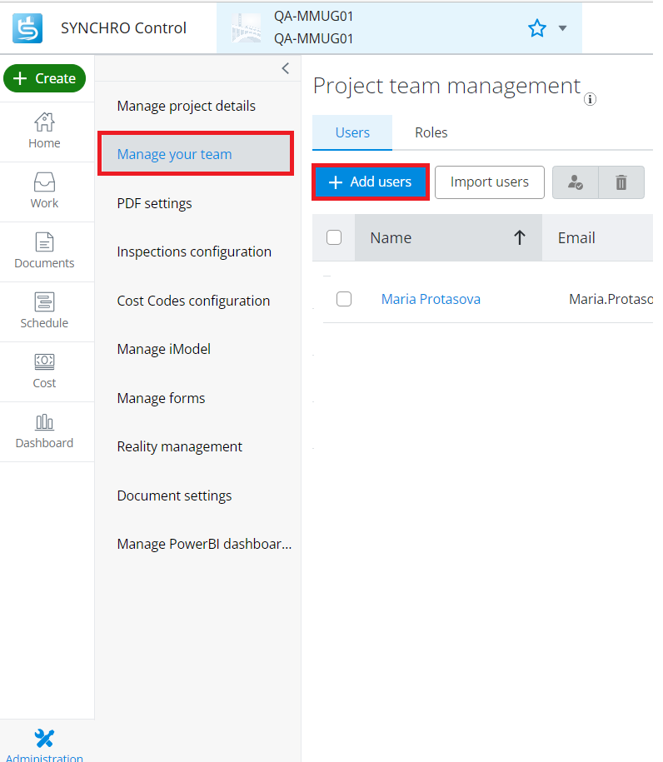Screen dimensions: 663x762
Task: View info for Project team management
Action: tap(591, 99)
